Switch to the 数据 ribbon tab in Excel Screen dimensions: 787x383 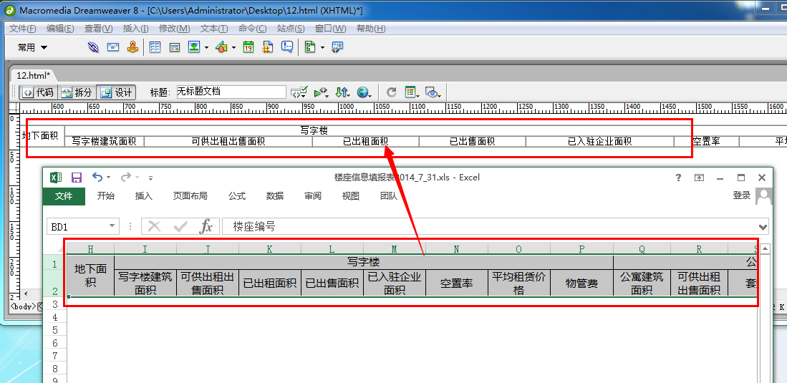pos(275,195)
